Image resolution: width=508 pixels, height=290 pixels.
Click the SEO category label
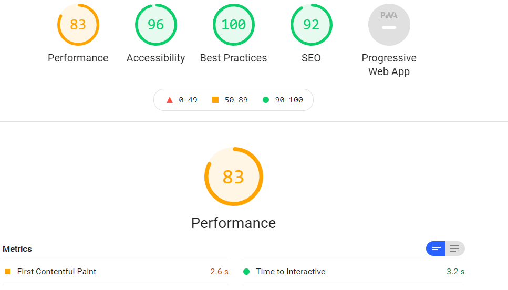(x=311, y=58)
